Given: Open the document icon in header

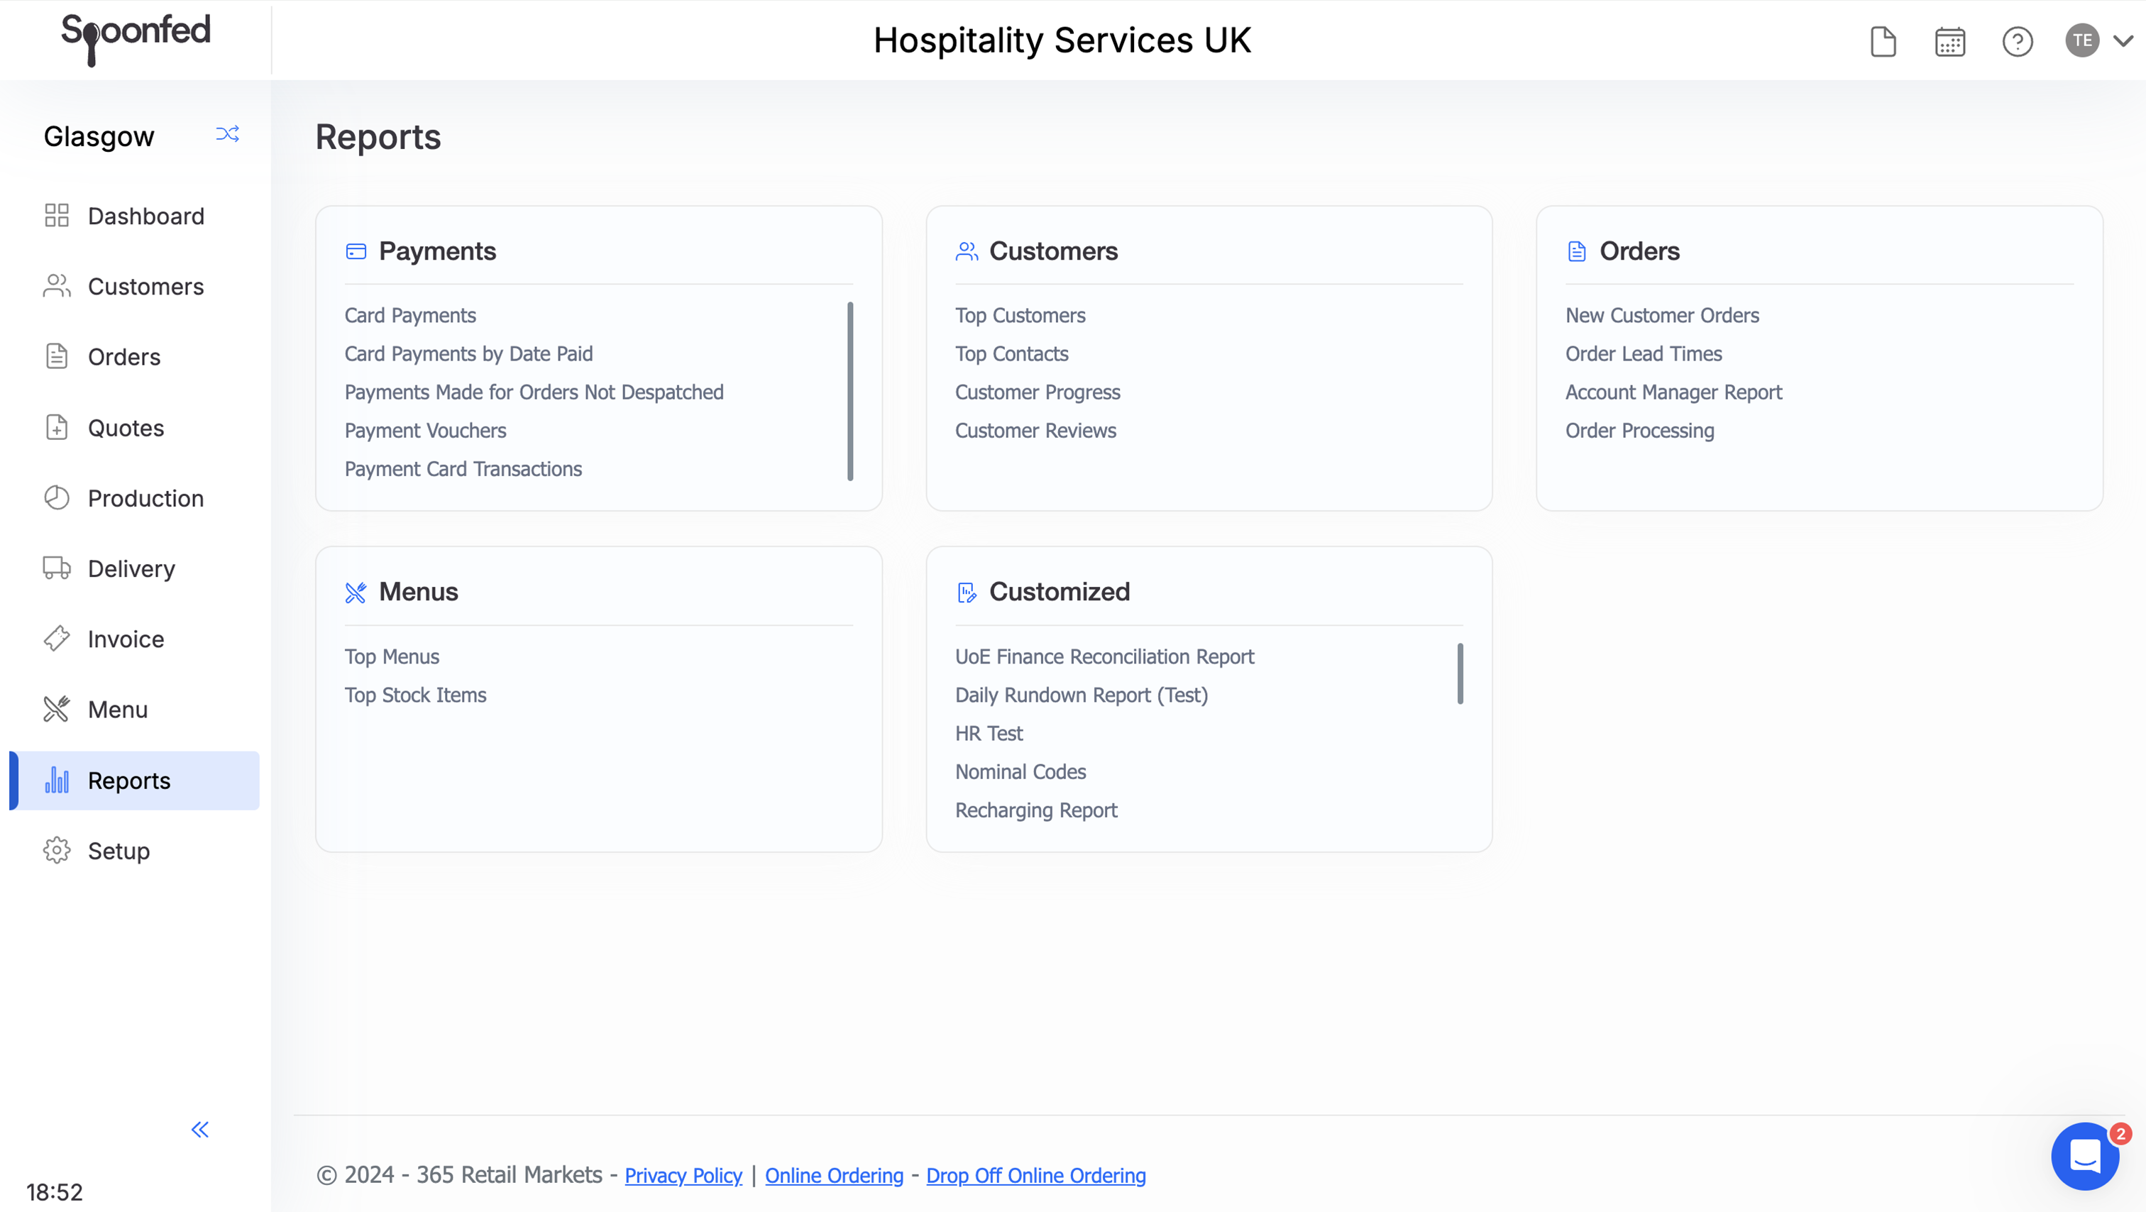Looking at the screenshot, I should click(x=1883, y=41).
